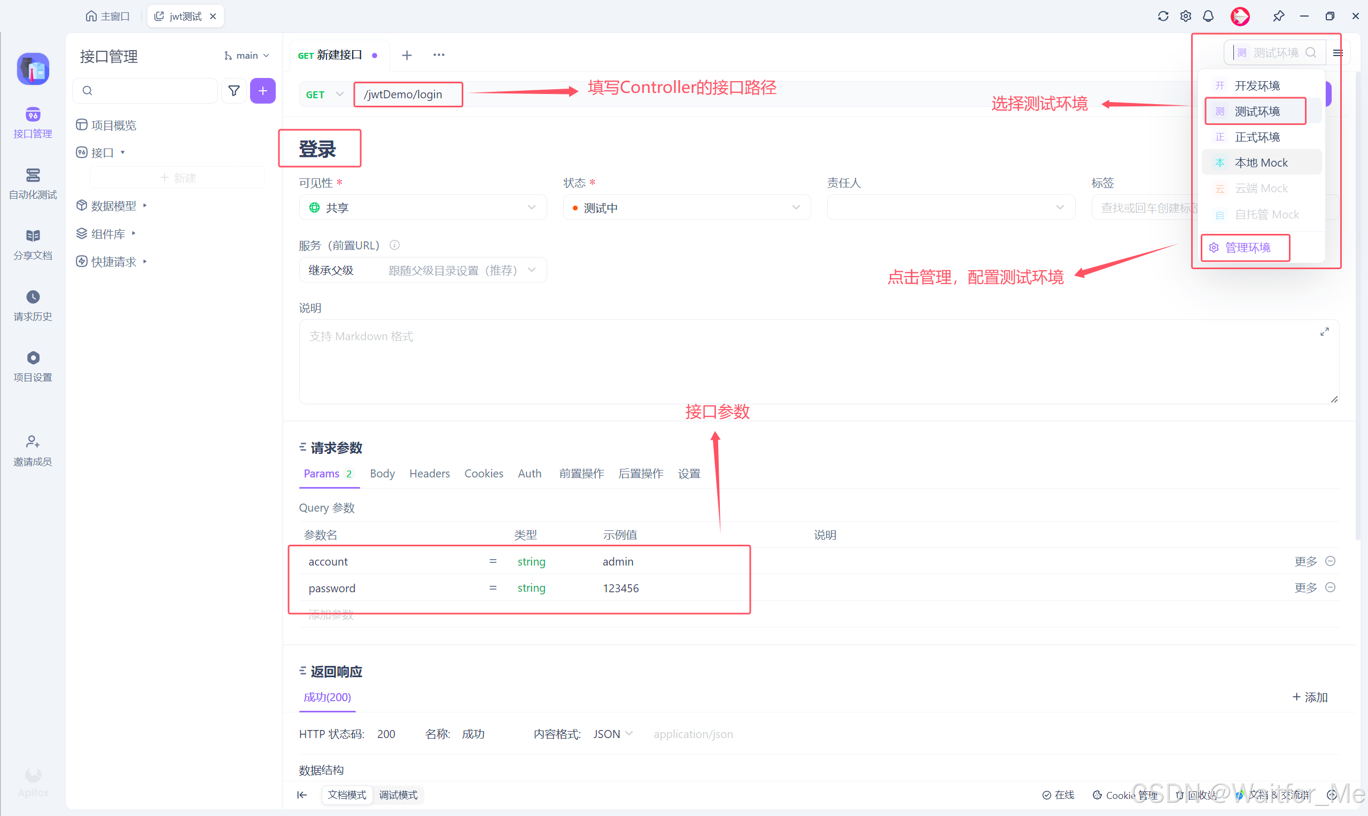Open the 接口管理 sidebar section
Screen dimensions: 1368x816
point(33,122)
